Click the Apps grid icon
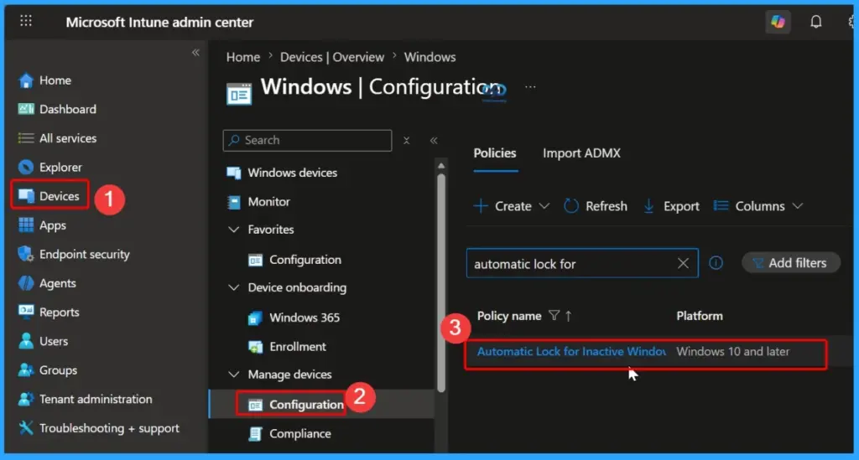Screen dimensions: 859x460 [x=26, y=225]
